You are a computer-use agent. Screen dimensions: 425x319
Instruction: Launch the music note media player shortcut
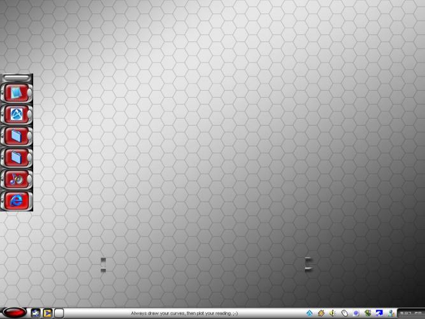(15, 179)
